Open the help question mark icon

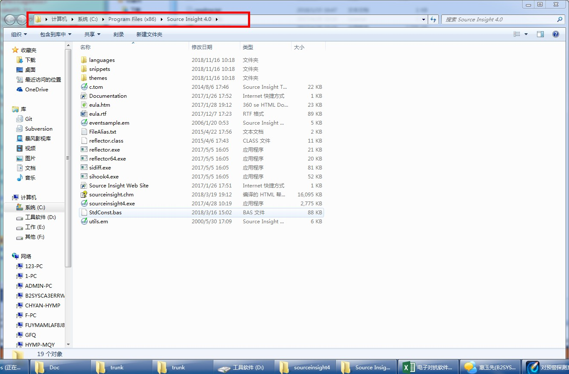click(x=556, y=34)
